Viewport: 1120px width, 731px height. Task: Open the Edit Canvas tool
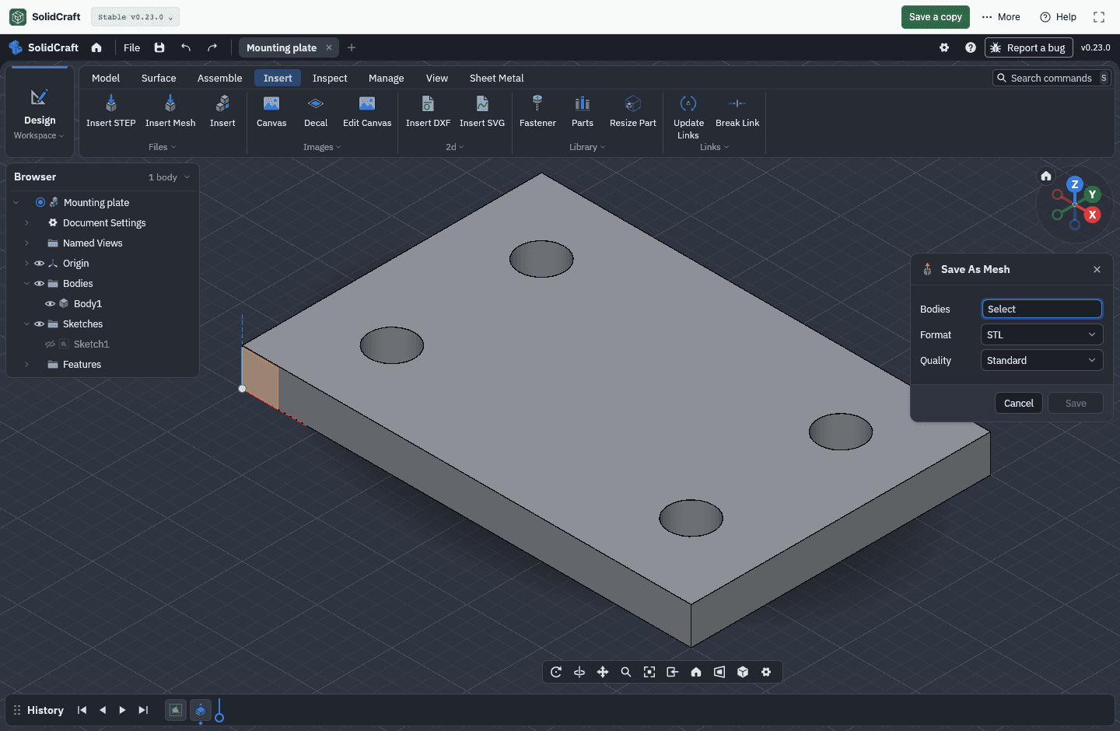click(367, 110)
